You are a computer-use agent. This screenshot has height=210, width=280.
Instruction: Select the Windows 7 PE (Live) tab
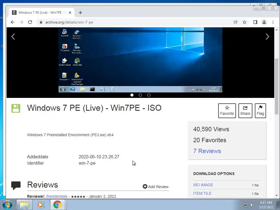click(42, 13)
